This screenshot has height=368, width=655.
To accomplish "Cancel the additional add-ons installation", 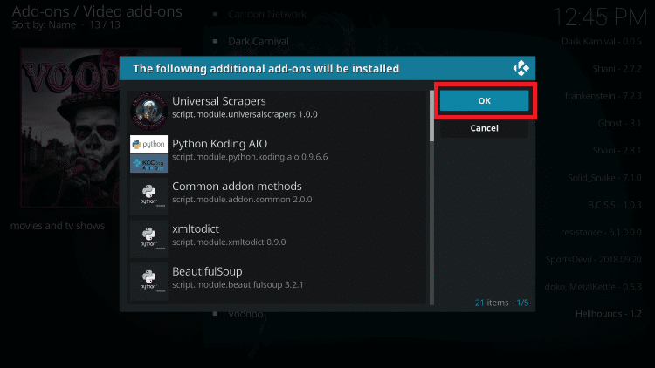I will pyautogui.click(x=484, y=128).
